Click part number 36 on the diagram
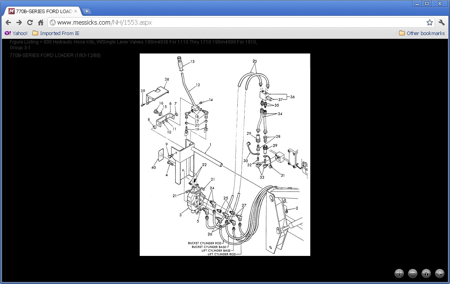 click(x=292, y=97)
